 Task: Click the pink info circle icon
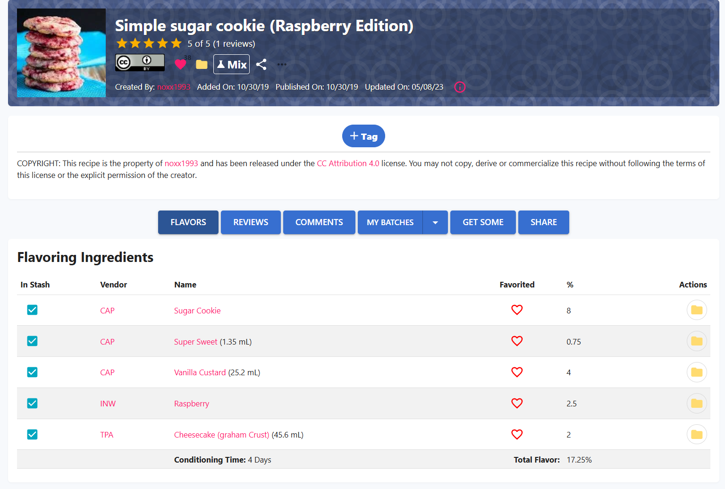460,87
